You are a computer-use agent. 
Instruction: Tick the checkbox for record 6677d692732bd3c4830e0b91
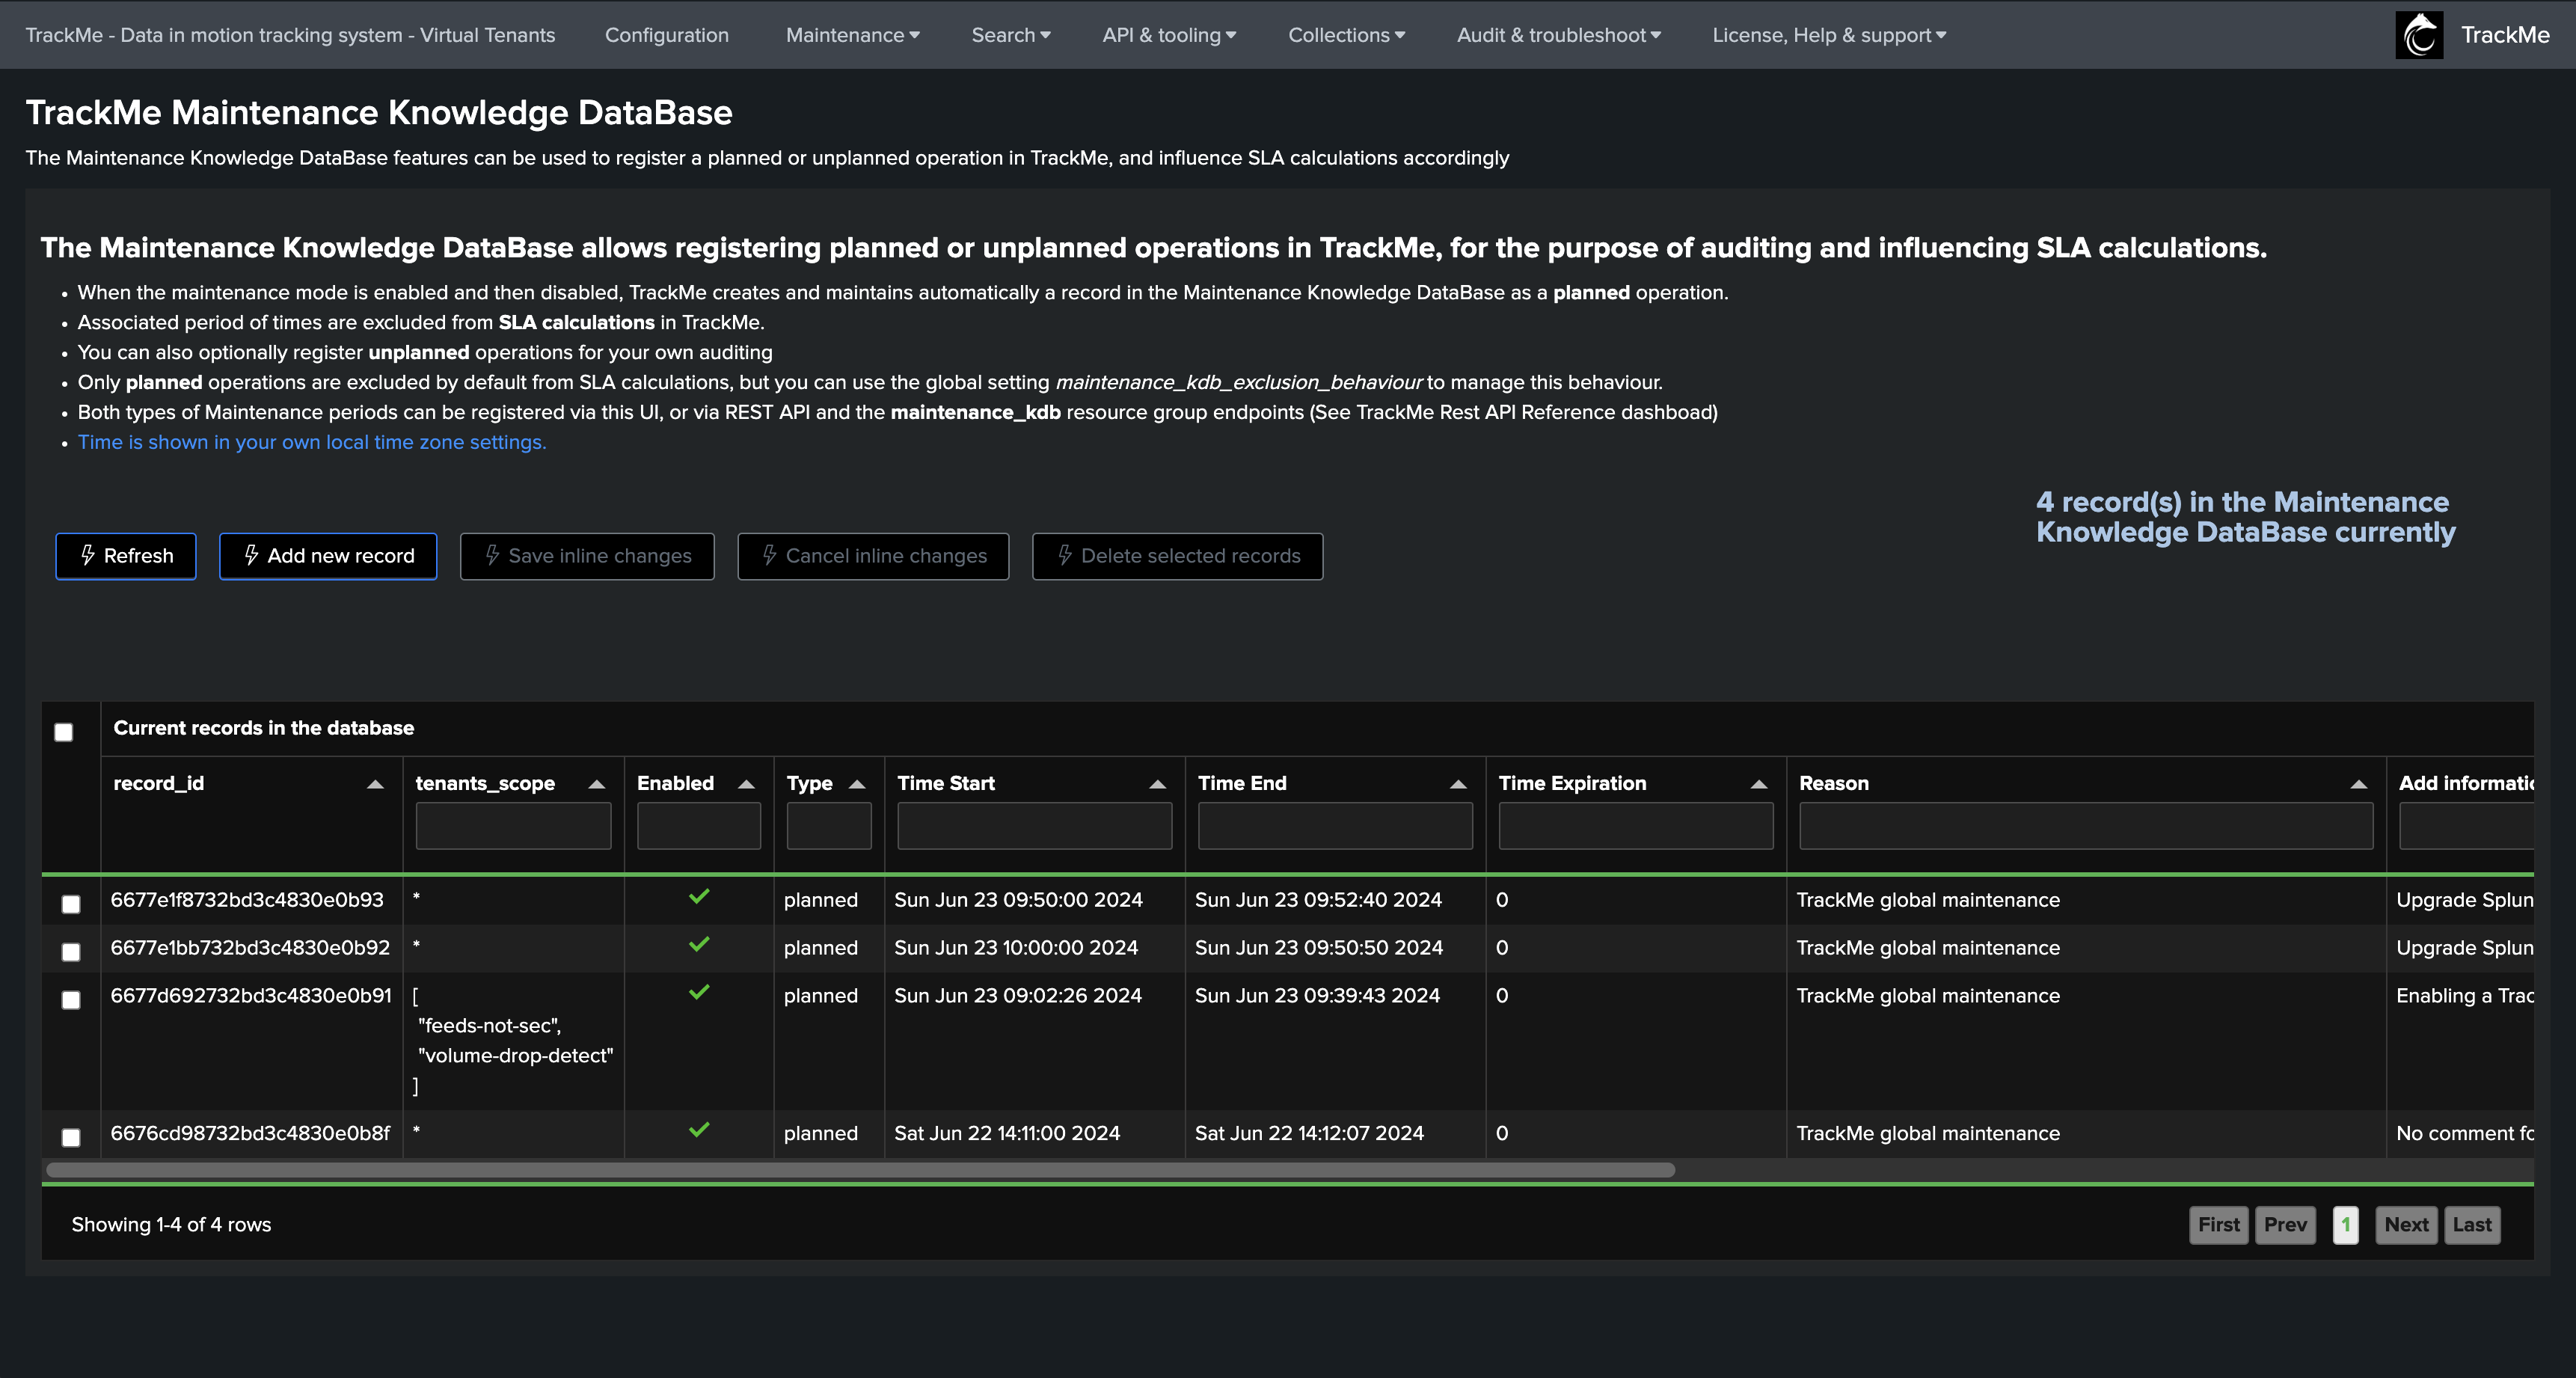pos(71,1000)
